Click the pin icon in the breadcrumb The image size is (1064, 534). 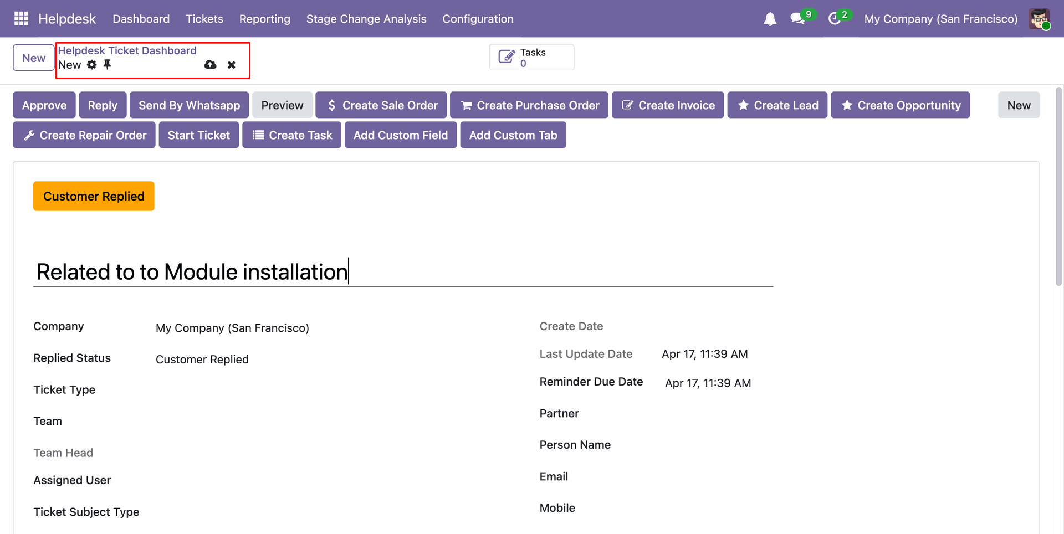(x=108, y=65)
